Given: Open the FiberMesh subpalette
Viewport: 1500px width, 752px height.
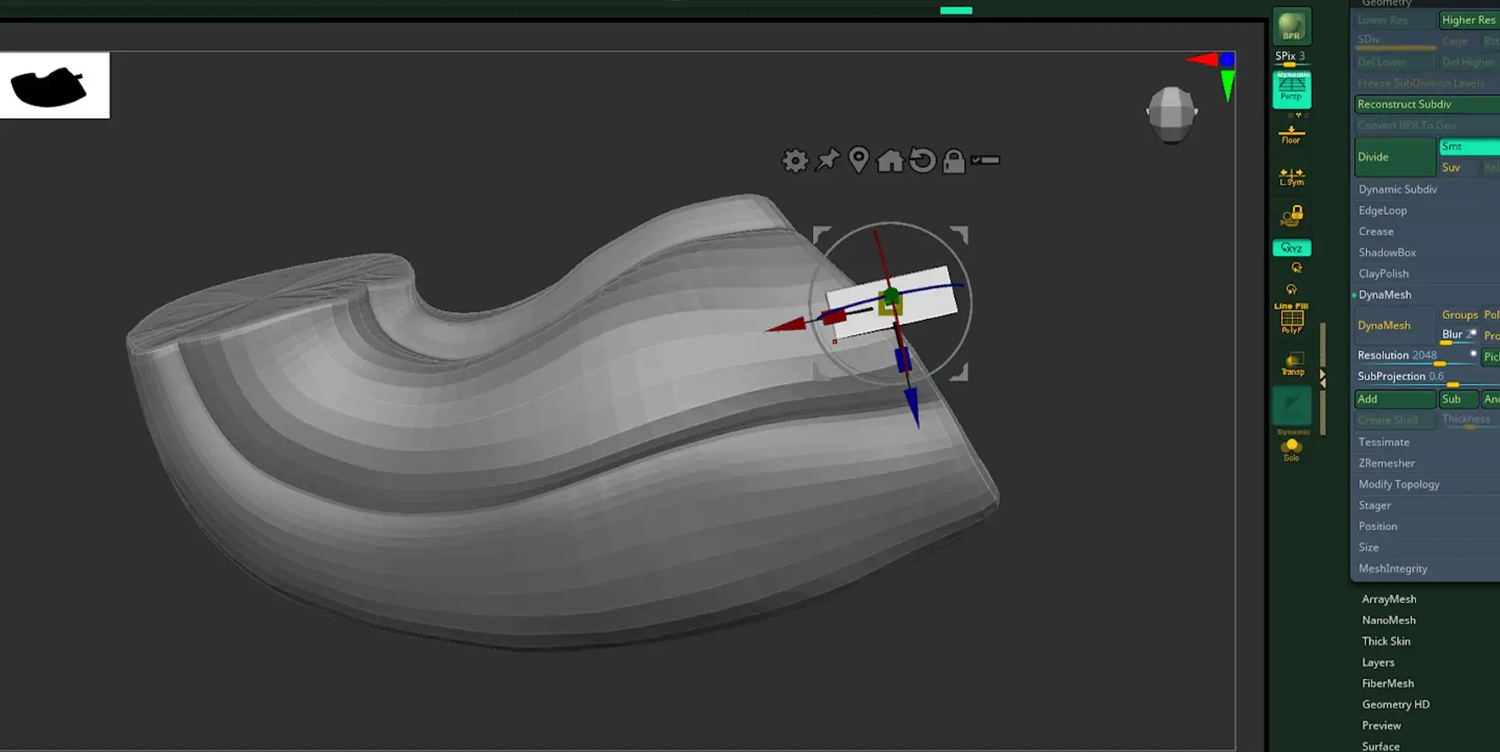Looking at the screenshot, I should pyautogui.click(x=1388, y=684).
